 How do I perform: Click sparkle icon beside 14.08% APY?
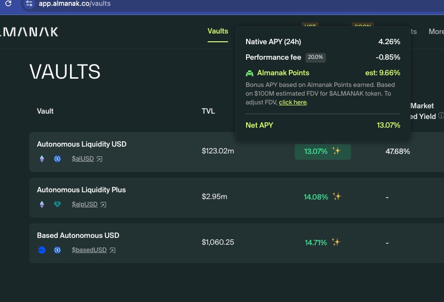click(x=337, y=196)
